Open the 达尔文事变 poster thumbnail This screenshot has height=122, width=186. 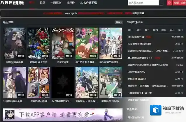63,43
